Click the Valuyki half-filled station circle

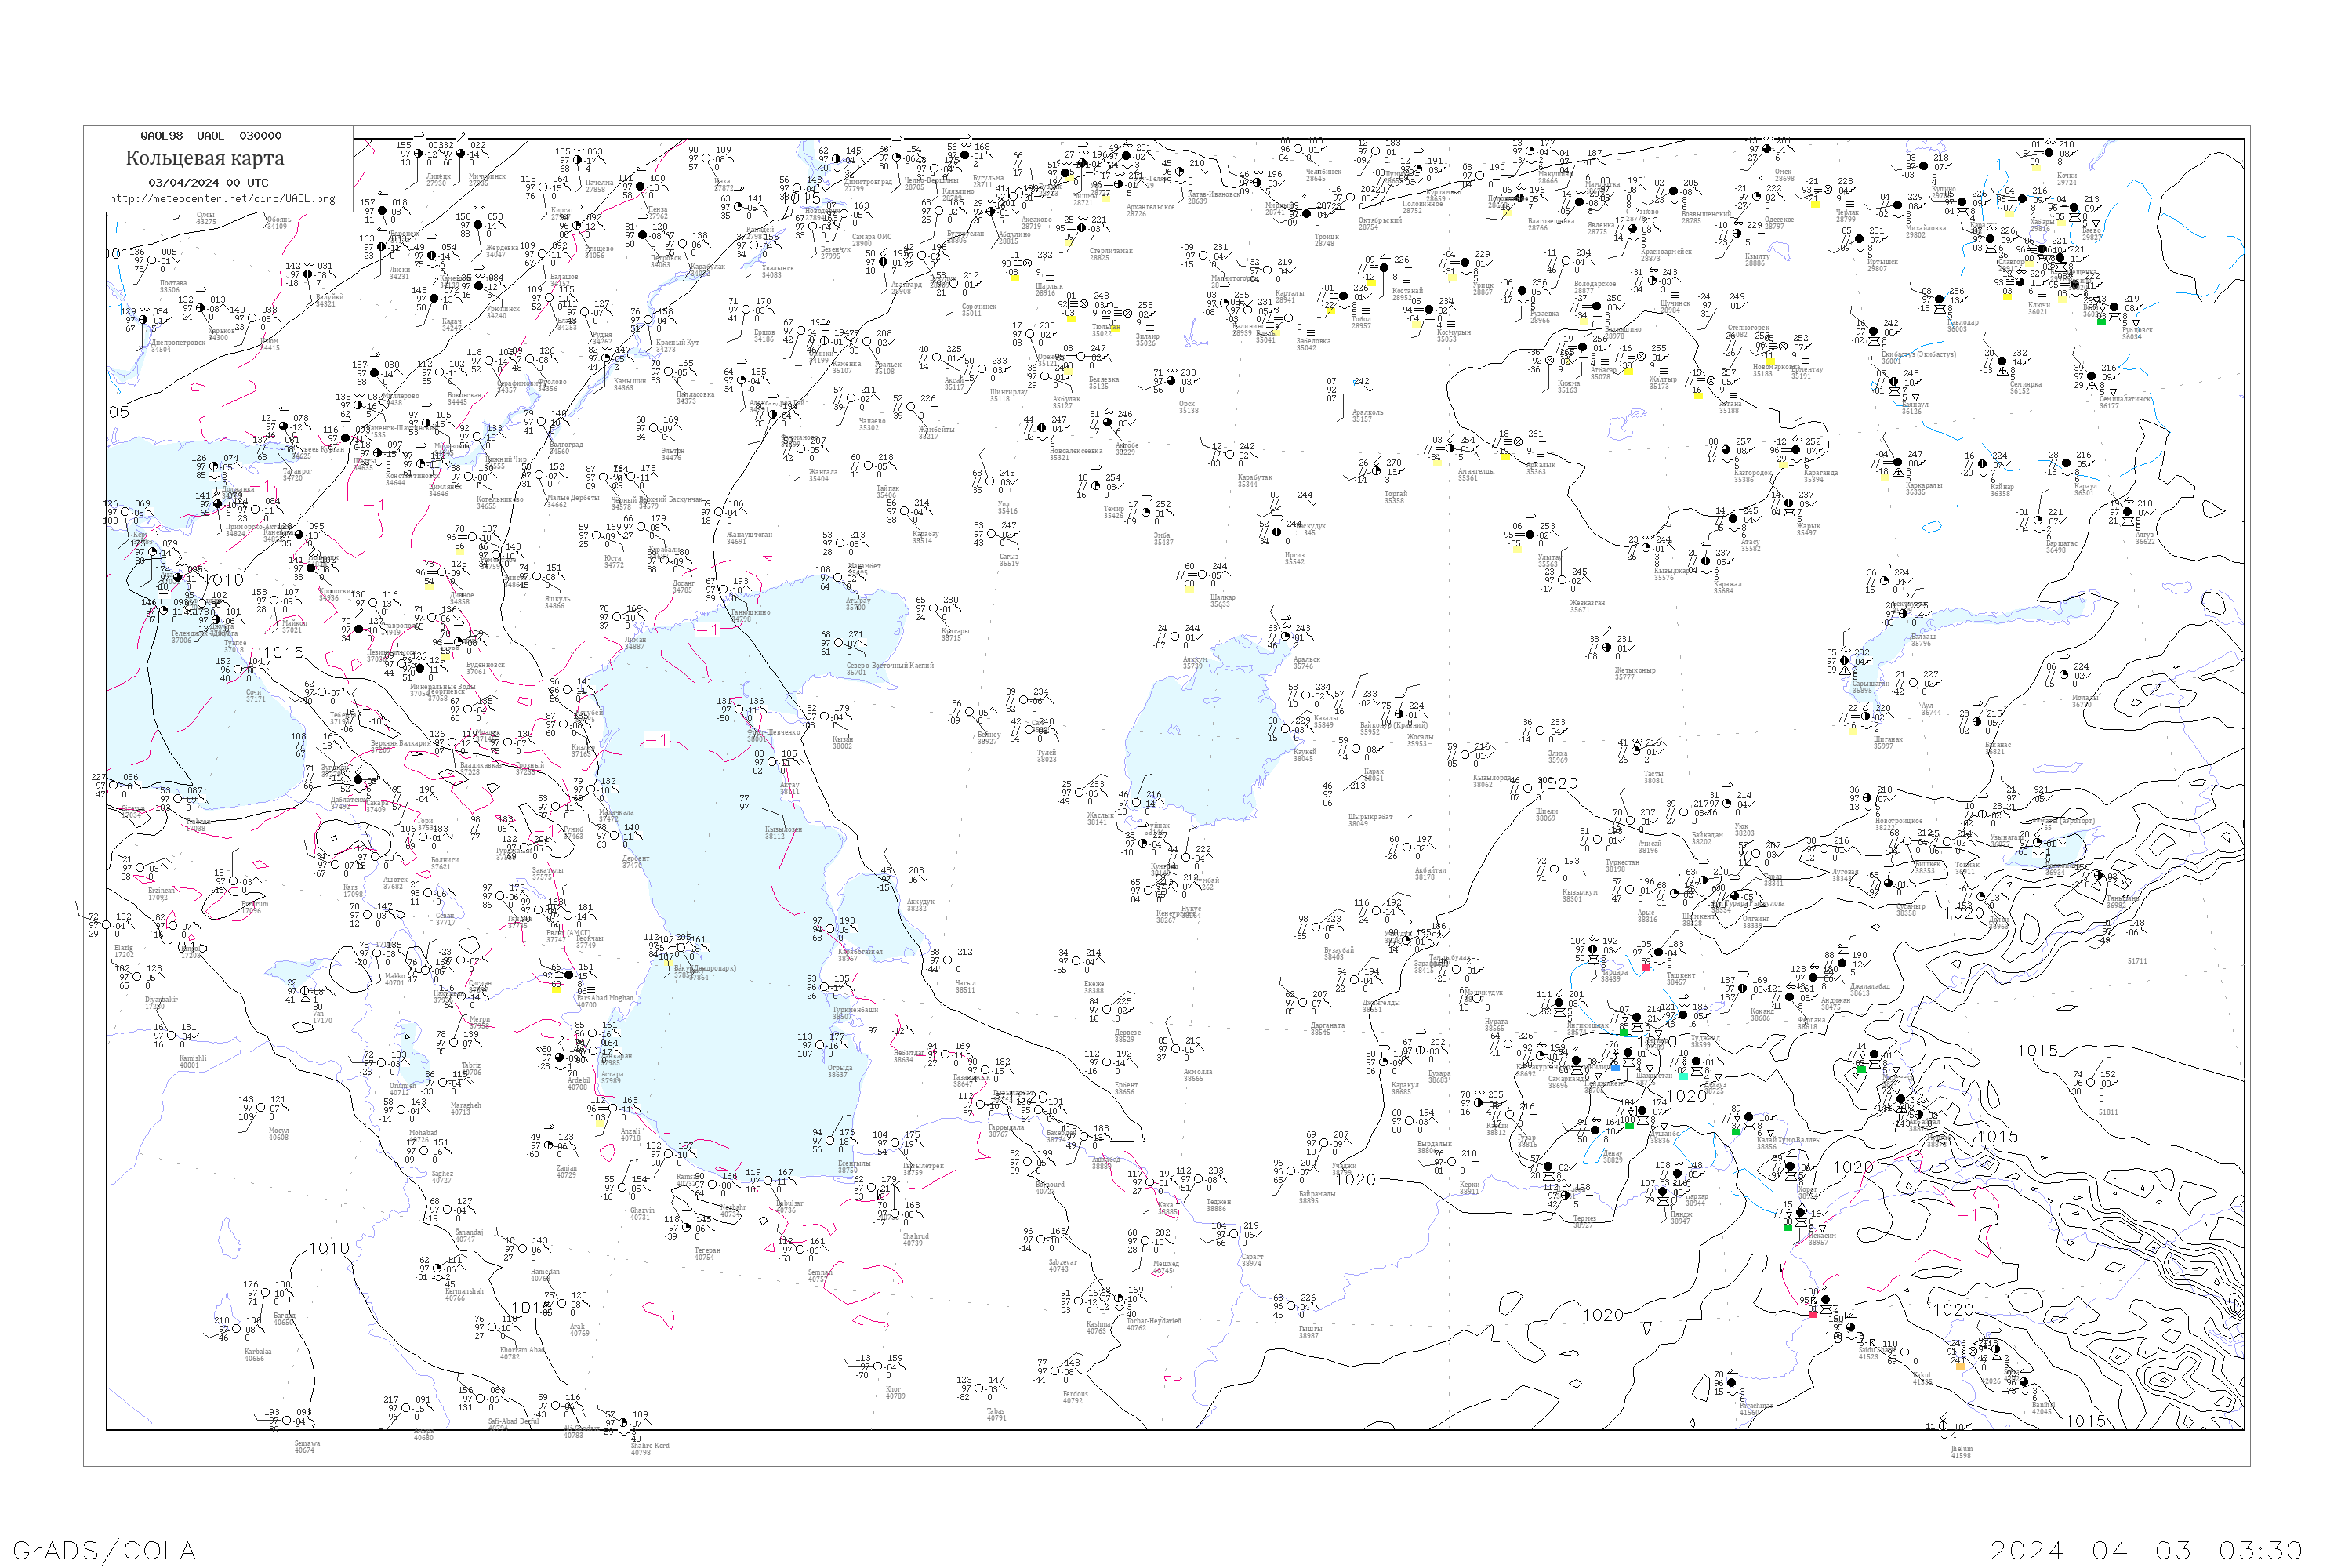coord(308,275)
